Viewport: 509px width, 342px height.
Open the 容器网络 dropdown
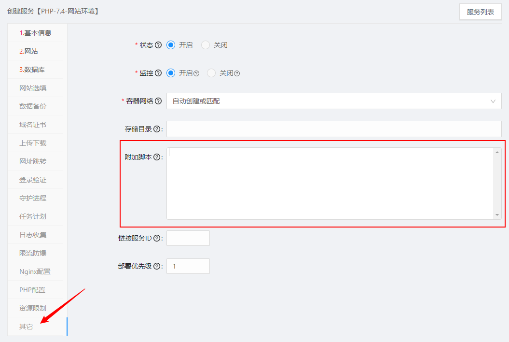(x=328, y=101)
